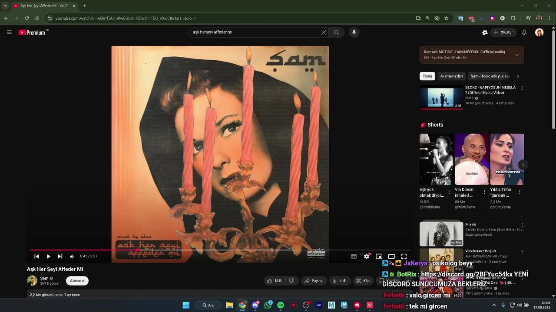Share the video via Paylaş
This screenshot has width=556, height=312.
pyautogui.click(x=313, y=281)
